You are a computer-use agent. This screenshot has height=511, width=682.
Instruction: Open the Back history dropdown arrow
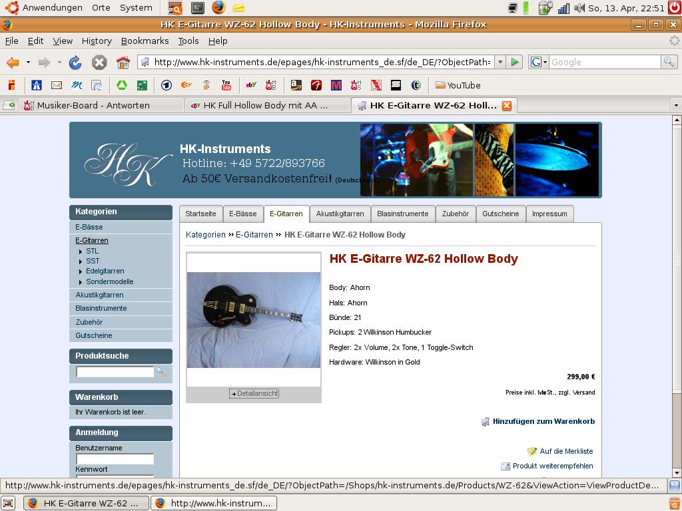point(28,63)
